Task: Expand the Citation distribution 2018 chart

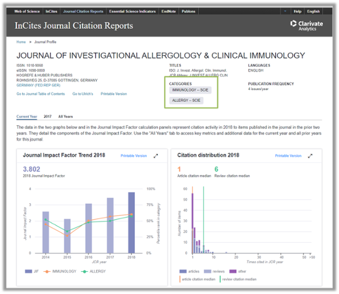Action: 310,156
